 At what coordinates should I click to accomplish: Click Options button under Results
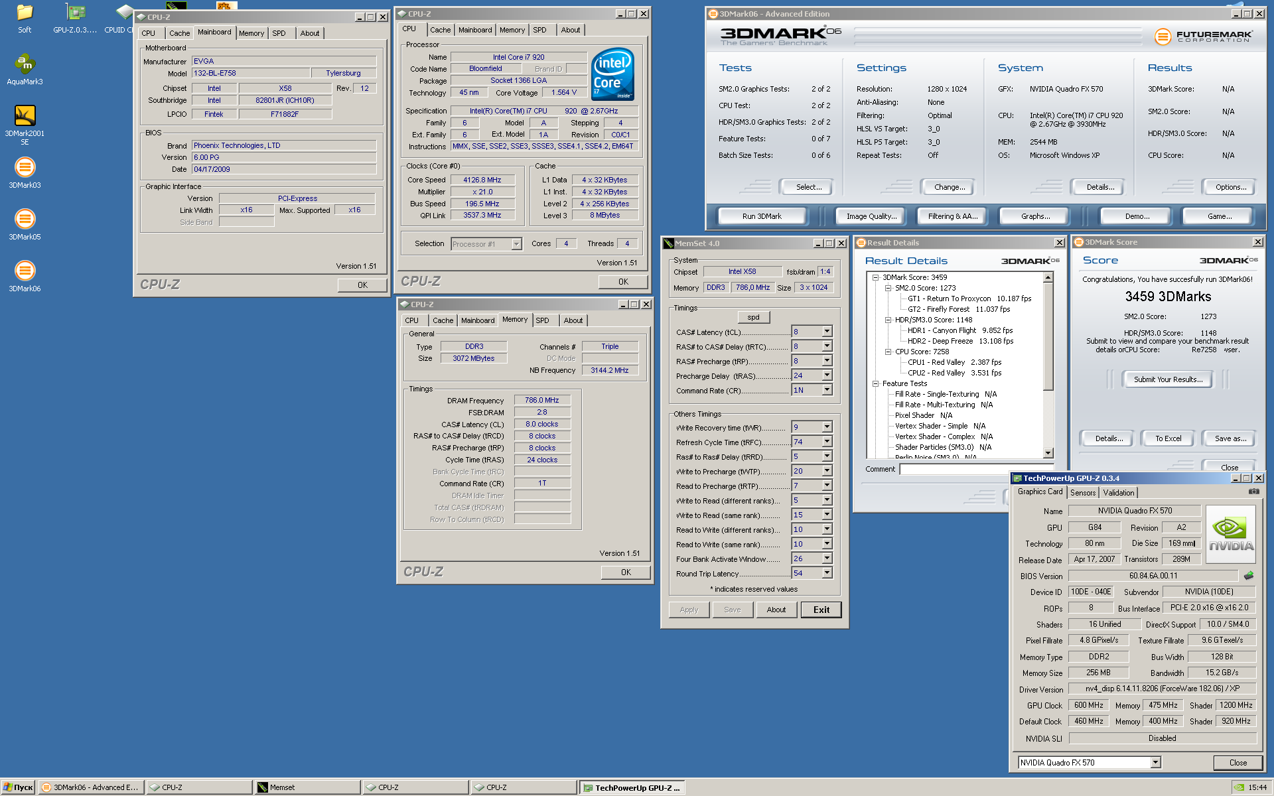tap(1230, 187)
